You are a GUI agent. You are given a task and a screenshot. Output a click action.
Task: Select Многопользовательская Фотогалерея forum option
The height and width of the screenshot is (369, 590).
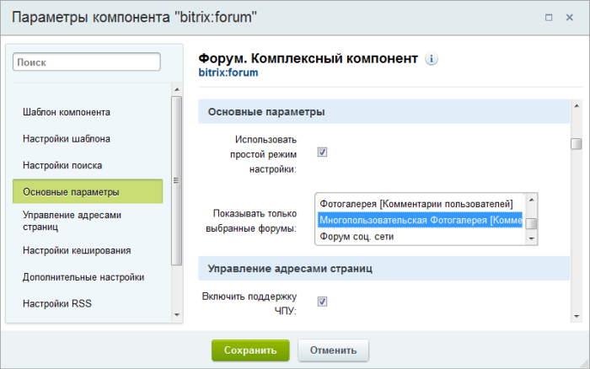(421, 220)
